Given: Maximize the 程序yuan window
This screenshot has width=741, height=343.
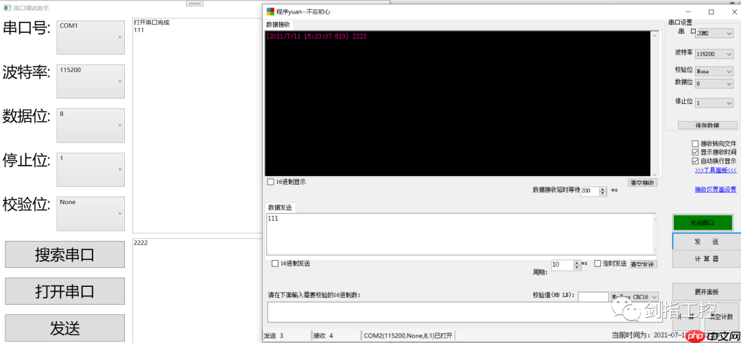Looking at the screenshot, I should click(711, 12).
